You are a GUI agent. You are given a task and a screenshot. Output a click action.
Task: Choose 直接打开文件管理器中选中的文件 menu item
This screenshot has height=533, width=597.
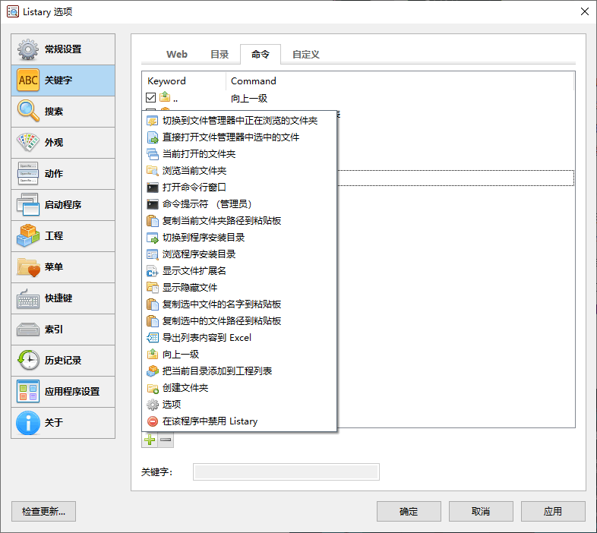(x=239, y=137)
